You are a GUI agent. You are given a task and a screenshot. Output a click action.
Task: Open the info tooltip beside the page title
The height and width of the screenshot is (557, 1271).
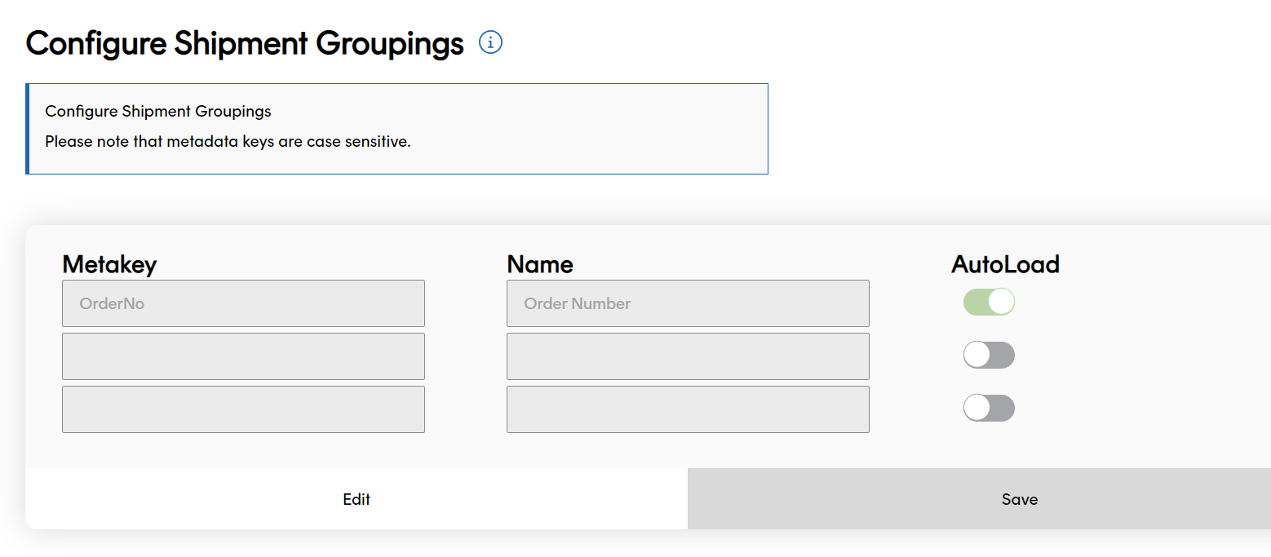pyautogui.click(x=490, y=42)
